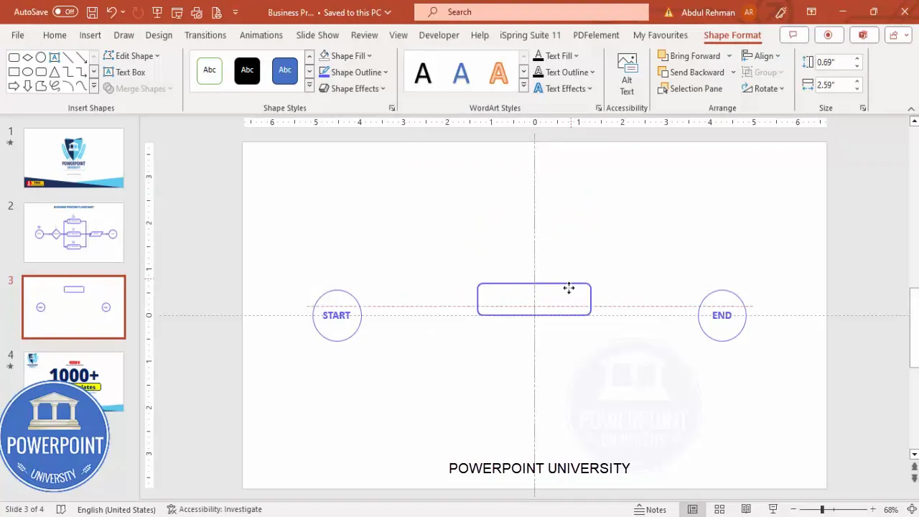Open the Shape Outline dropdown
The image size is (919, 517).
(x=353, y=73)
